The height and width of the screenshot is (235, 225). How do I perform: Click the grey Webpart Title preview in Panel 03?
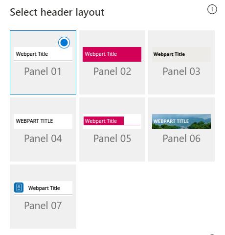coord(181,54)
